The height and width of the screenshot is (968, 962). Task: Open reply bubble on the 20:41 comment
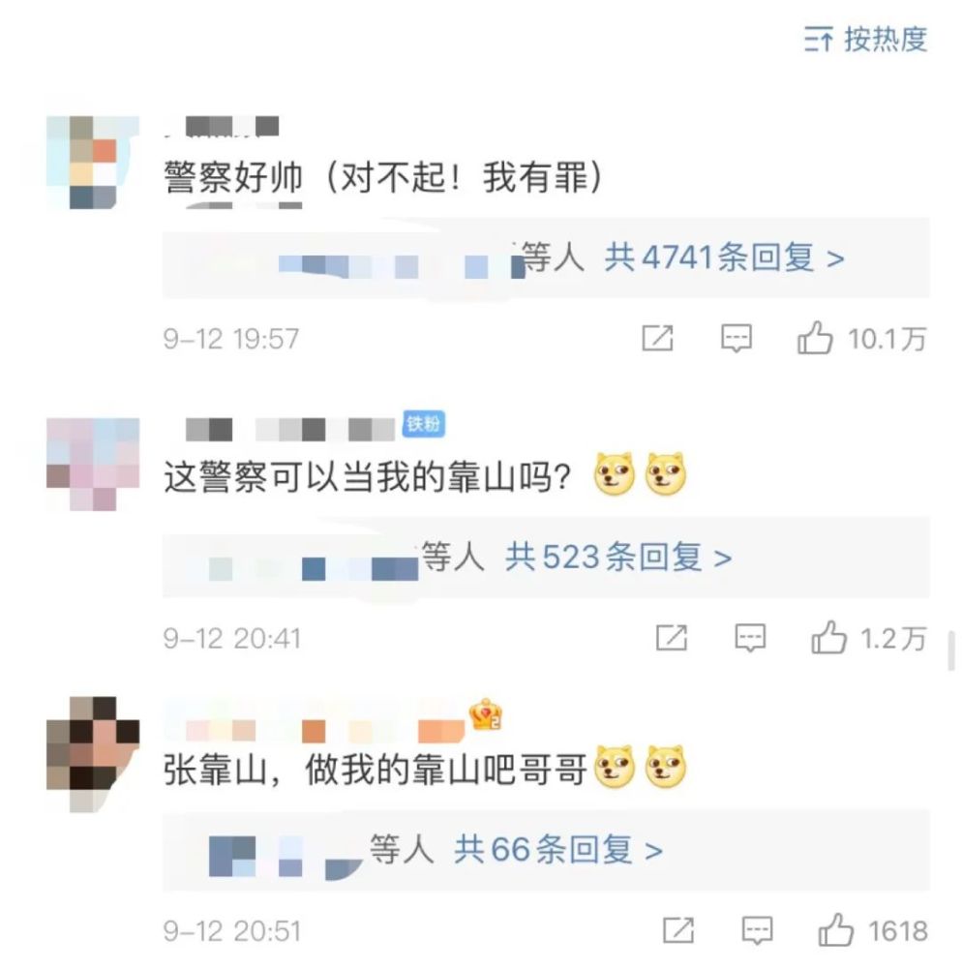coord(750,638)
